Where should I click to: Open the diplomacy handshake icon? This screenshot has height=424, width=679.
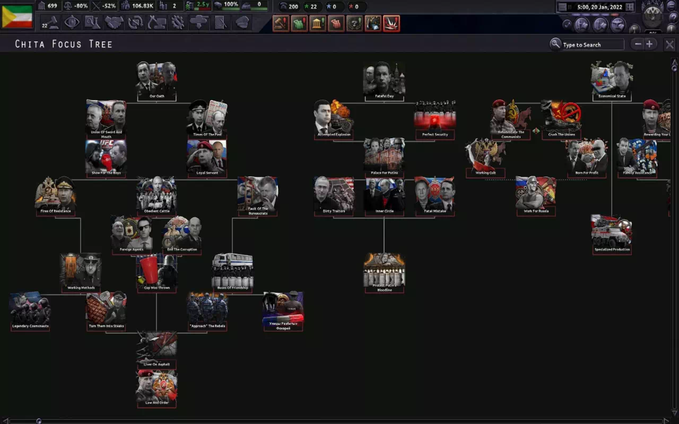pos(114,23)
